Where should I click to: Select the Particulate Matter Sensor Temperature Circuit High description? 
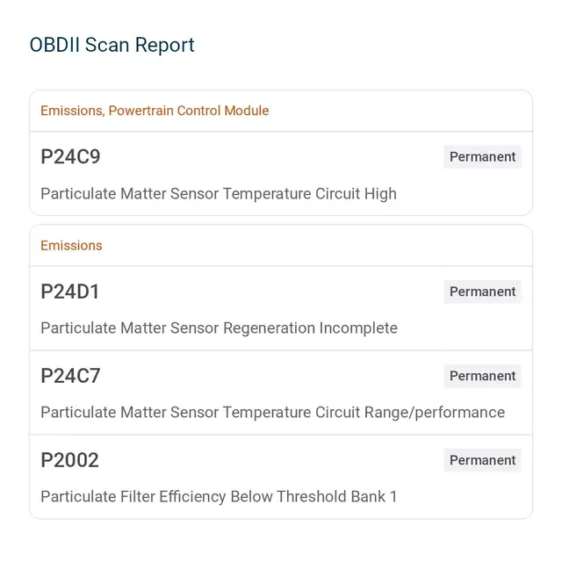pyautogui.click(x=219, y=194)
